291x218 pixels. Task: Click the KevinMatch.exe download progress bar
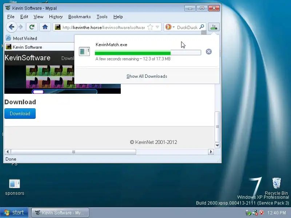pyautogui.click(x=148, y=52)
